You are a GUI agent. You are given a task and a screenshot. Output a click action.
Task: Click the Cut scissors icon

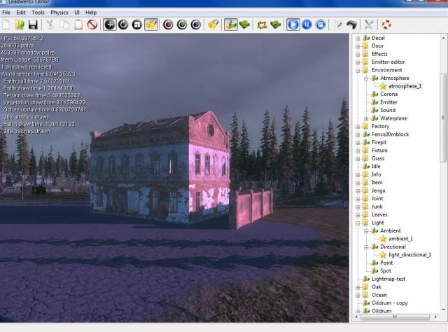50,25
